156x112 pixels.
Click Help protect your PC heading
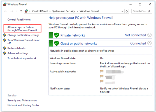(81, 18)
